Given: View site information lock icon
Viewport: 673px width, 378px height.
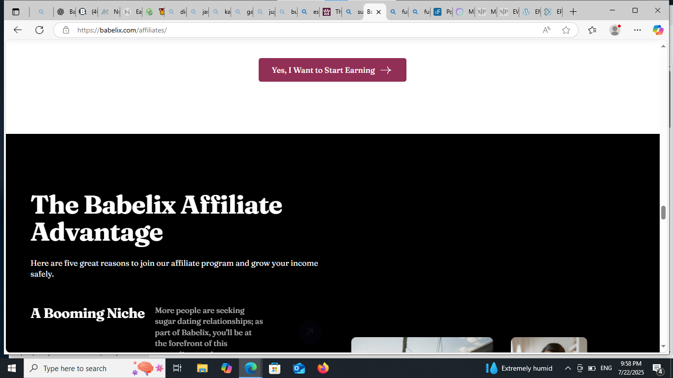Looking at the screenshot, I should 66,30.
